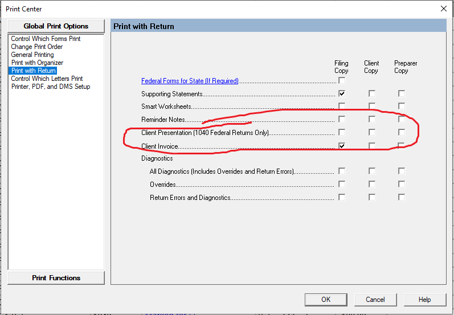
Task: Check Overrides Client Copy checkbox
Action: coord(371,184)
